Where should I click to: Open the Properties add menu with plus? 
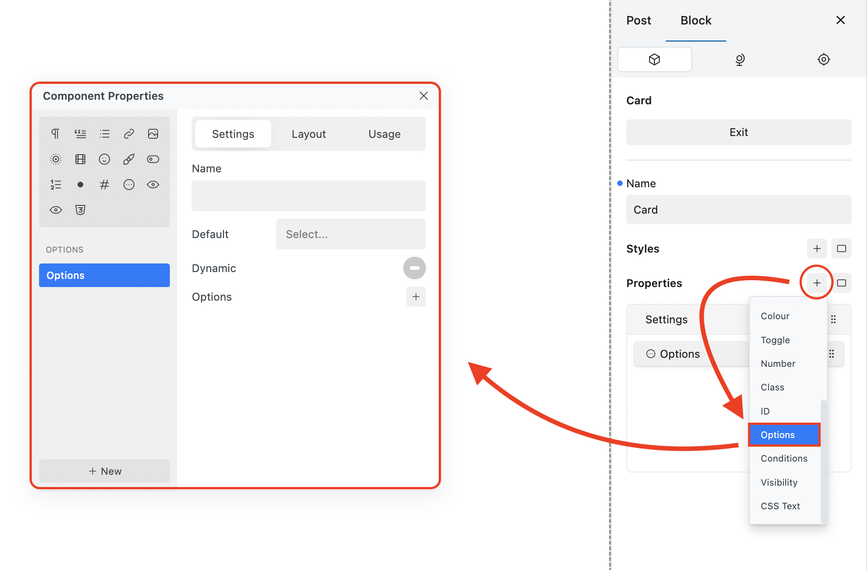tap(817, 283)
